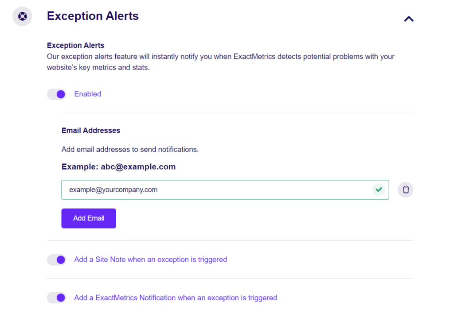
Task: Click the Enabled label text
Action: click(x=87, y=94)
